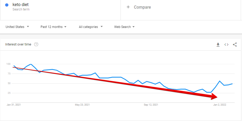
Task: Edit the keto diet search term
Action: tap(21, 5)
